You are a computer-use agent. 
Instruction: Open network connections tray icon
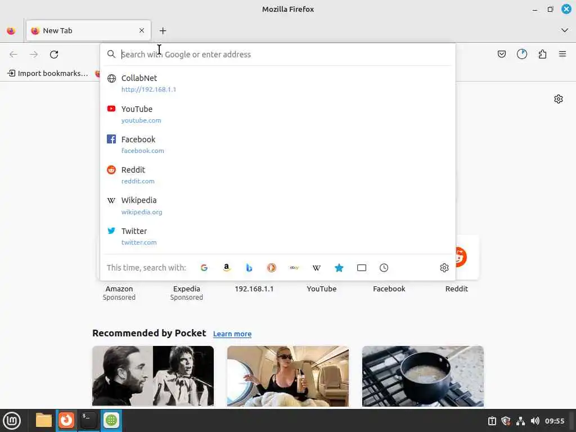(x=520, y=421)
